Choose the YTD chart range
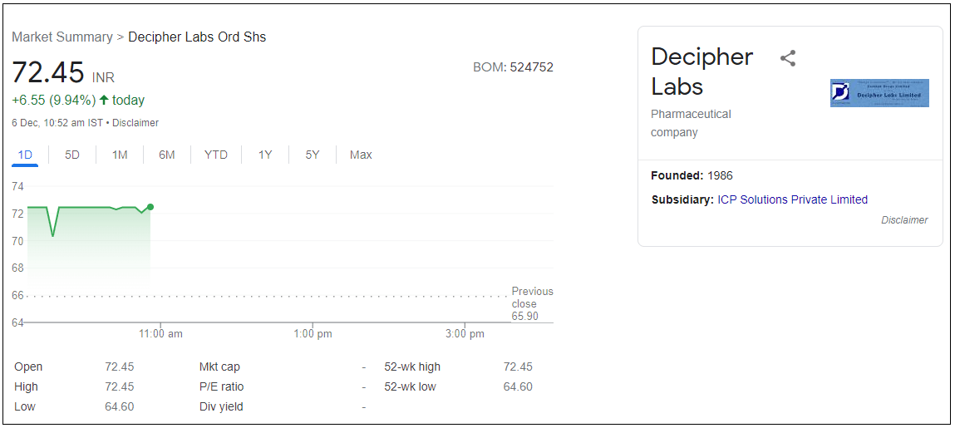Screen dimensions: 955x428 pyautogui.click(x=215, y=155)
